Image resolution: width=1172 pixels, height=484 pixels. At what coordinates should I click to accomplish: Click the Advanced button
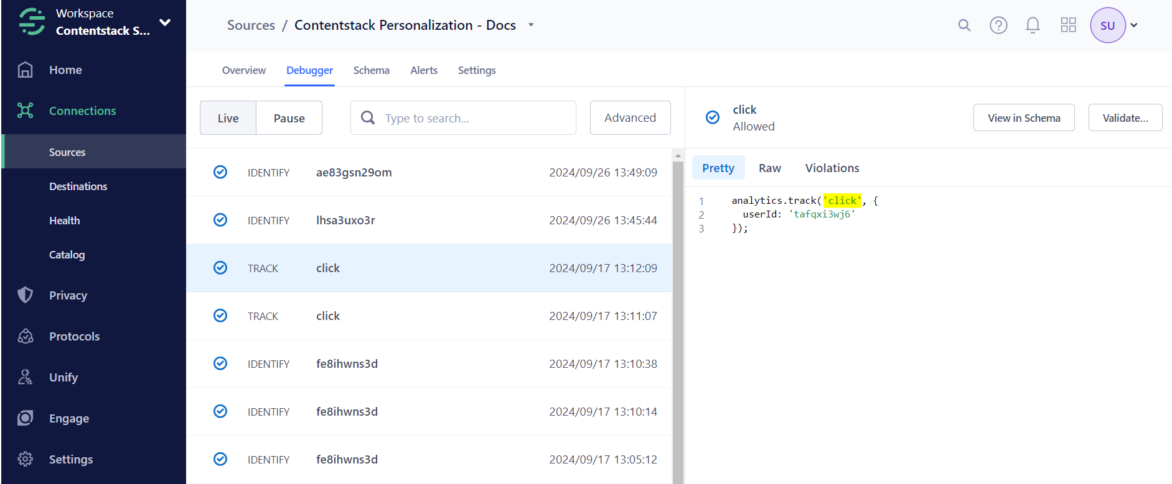click(630, 117)
